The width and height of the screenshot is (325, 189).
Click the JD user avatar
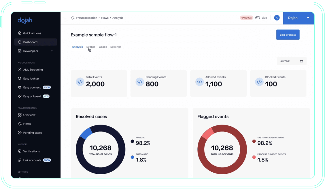click(277, 18)
